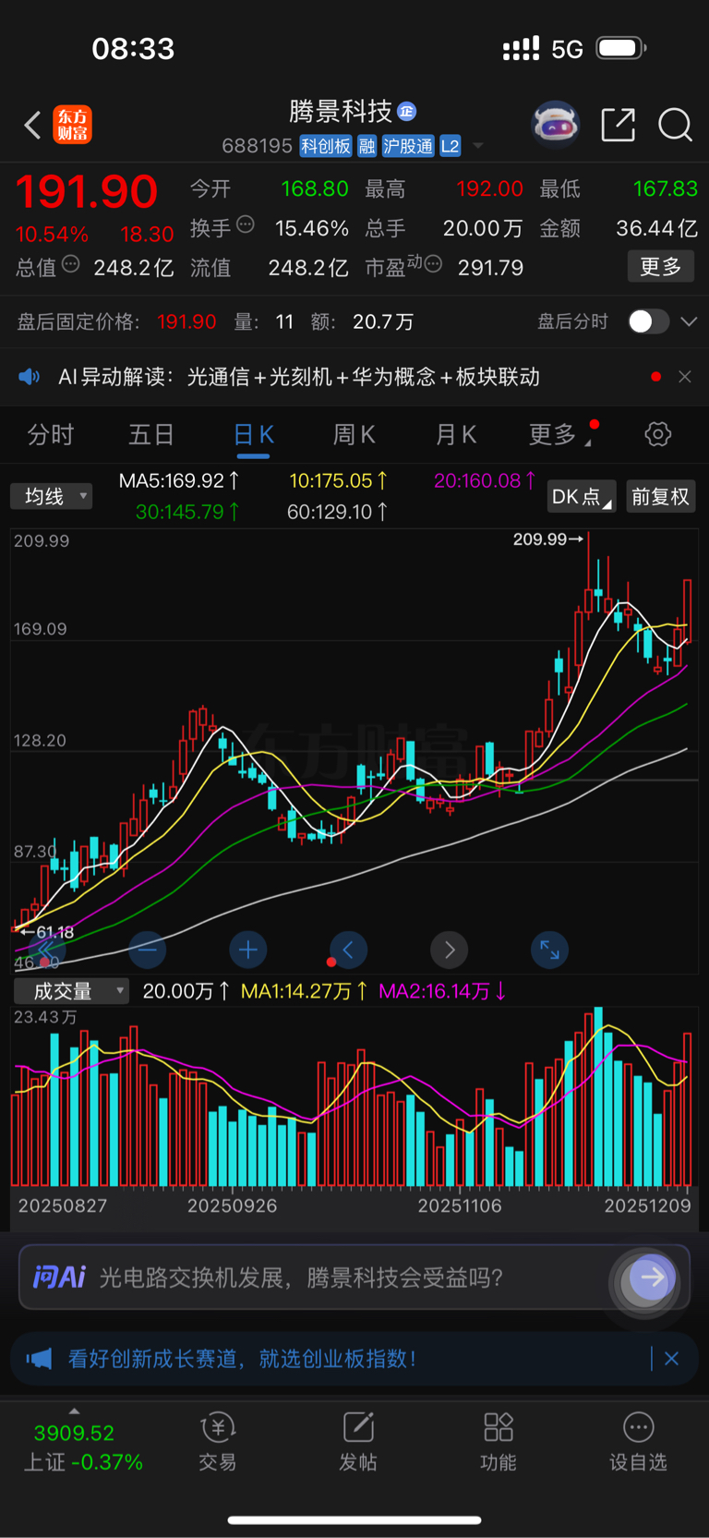
Task: Tap the 企 badge beside 腾景科技
Action: (x=407, y=112)
